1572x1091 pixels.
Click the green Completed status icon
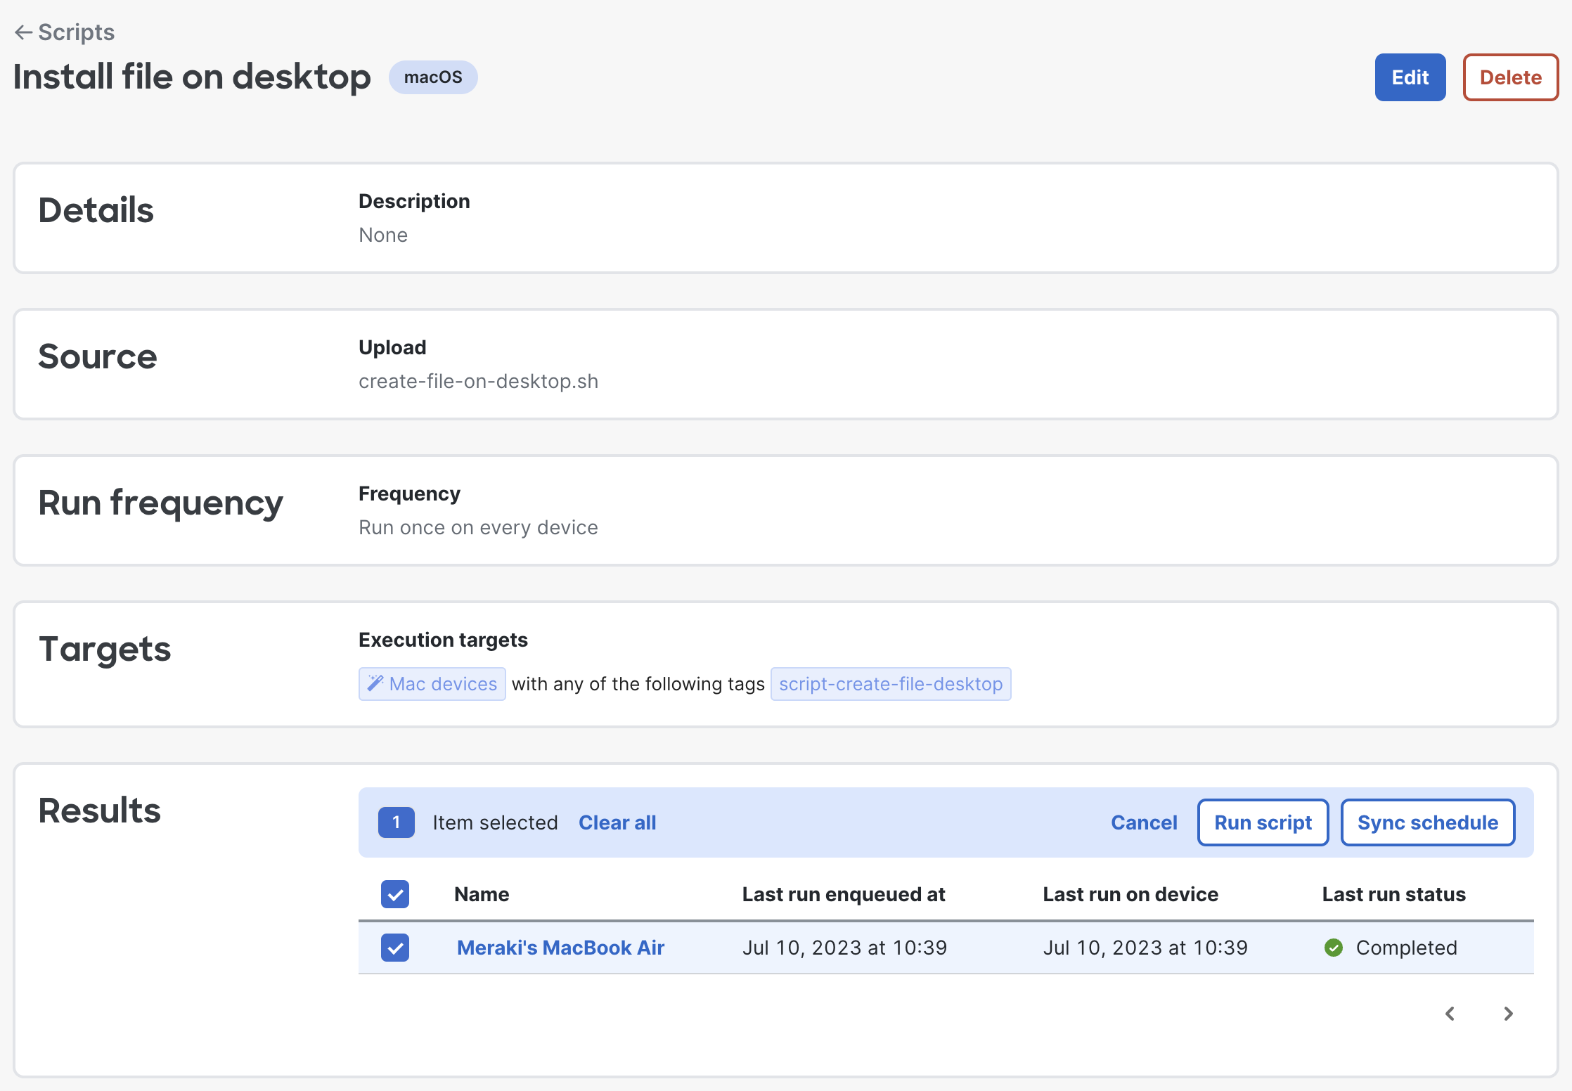(x=1333, y=948)
